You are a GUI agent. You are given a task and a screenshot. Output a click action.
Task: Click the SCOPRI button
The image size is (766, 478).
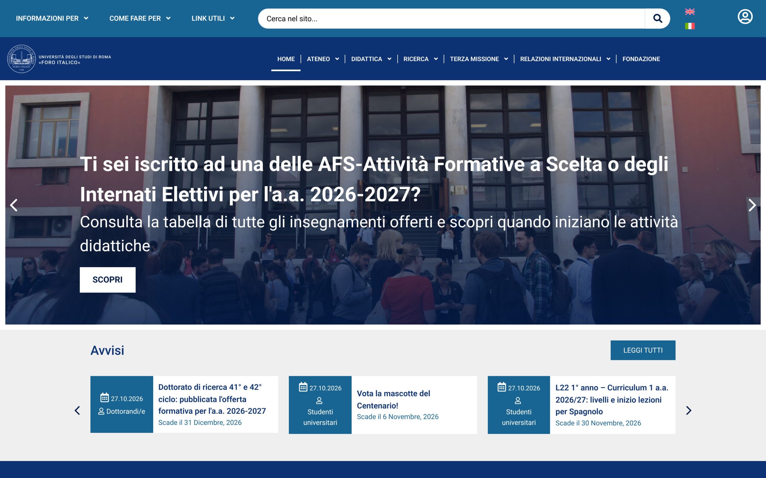coord(108,280)
